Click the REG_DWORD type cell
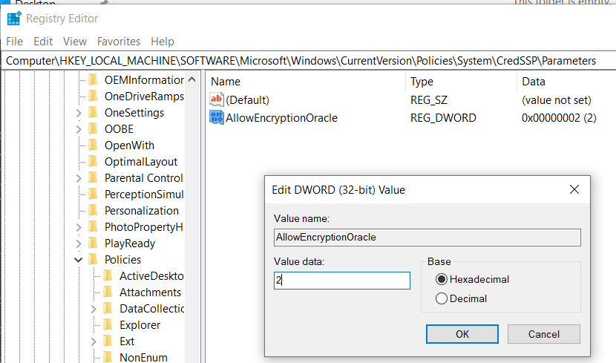 [443, 118]
